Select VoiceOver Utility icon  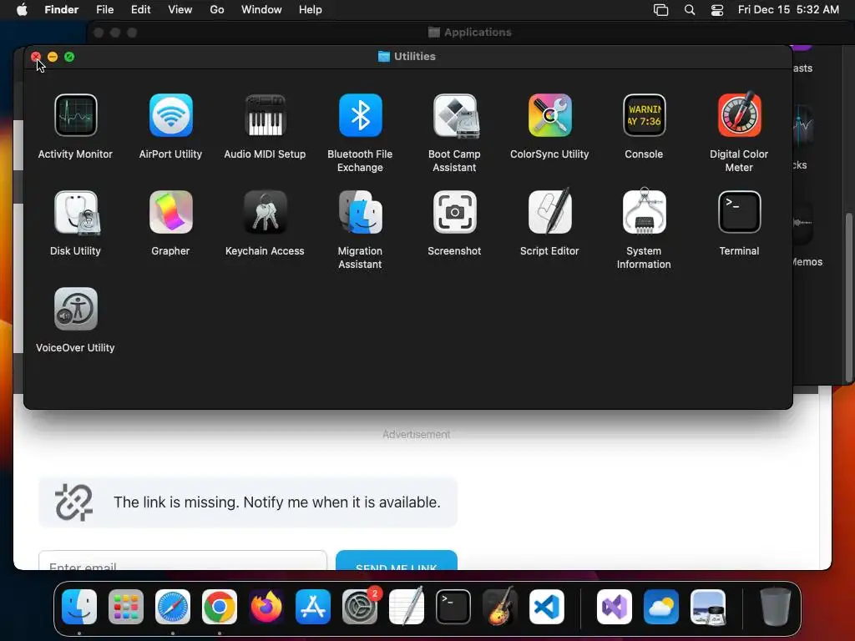coord(76,309)
